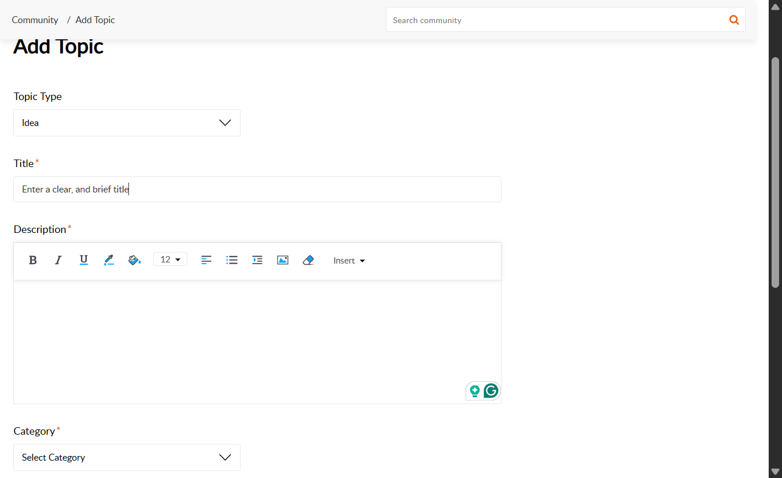782x478 pixels.
Task: Open the Insert menu in editor
Action: pos(349,261)
